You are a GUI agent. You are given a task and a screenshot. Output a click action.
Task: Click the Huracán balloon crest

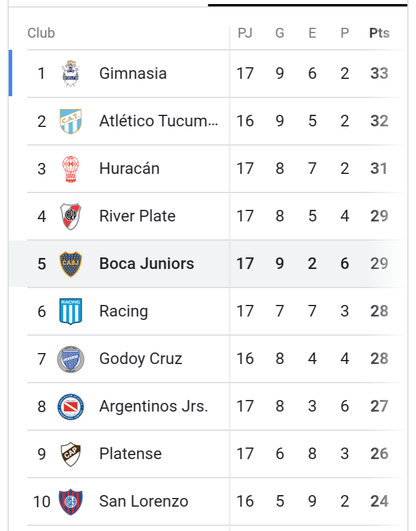pos(71,169)
